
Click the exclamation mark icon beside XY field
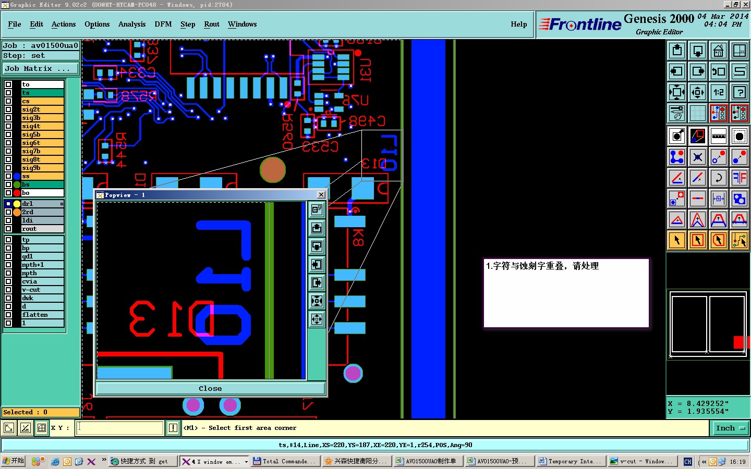[173, 428]
